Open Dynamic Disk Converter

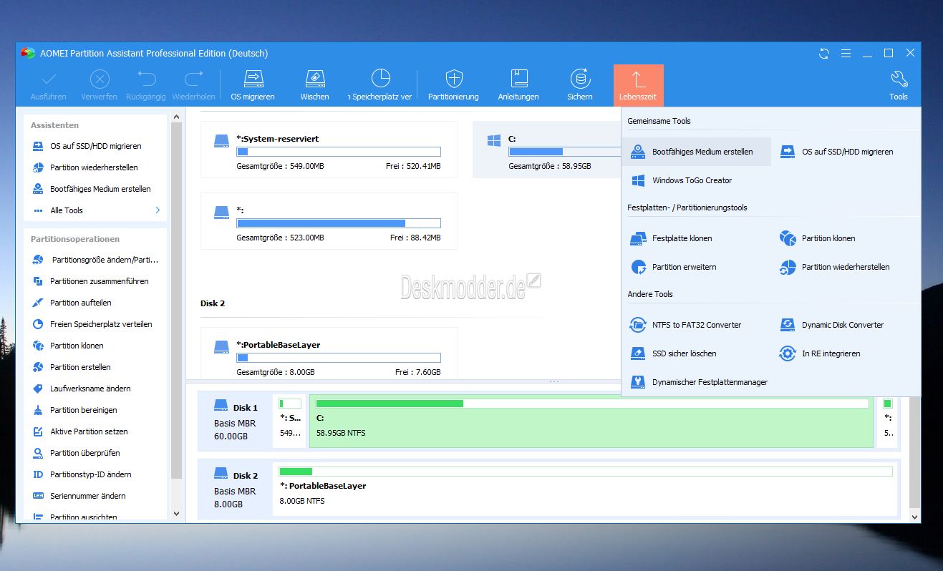click(x=833, y=325)
